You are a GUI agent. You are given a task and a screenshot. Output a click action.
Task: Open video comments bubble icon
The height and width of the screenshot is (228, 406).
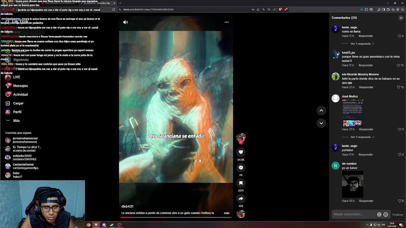pyautogui.click(x=241, y=168)
